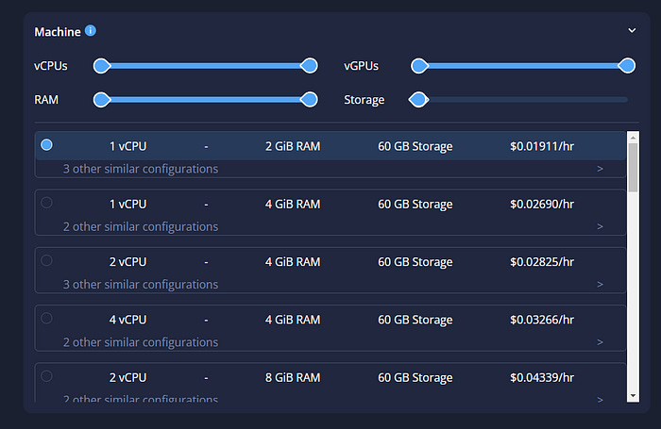Click the scrollbar down arrow
This screenshot has width=661, height=429.
(633, 396)
